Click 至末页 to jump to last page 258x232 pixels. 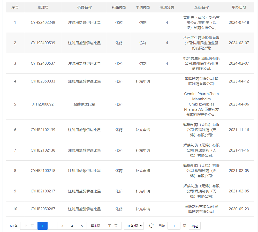coord(95,226)
